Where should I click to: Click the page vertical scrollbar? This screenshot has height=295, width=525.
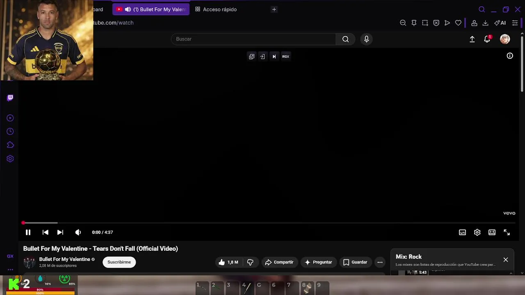tap(522, 64)
